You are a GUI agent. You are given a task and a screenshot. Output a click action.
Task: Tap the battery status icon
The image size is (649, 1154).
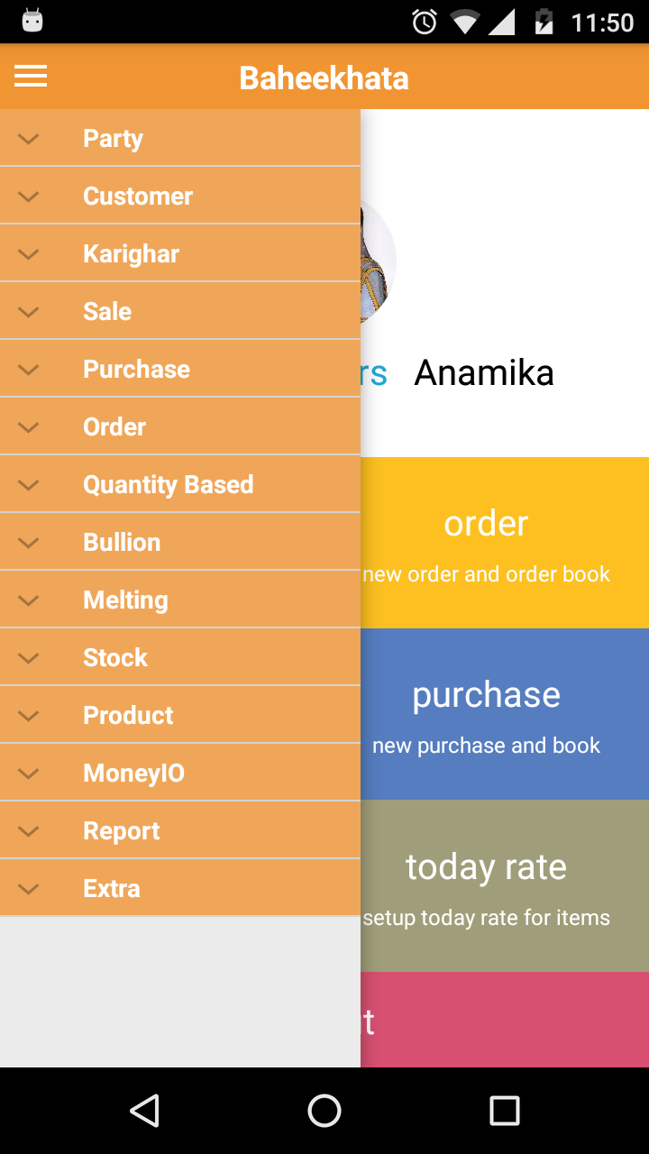544,22
